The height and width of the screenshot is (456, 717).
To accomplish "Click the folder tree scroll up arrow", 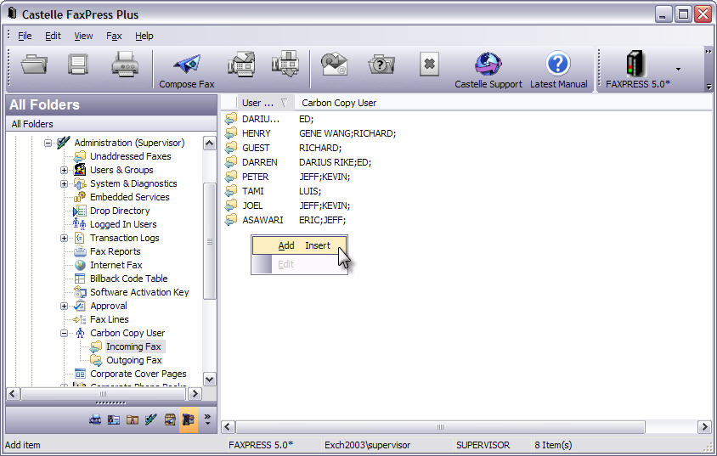I will 210,143.
